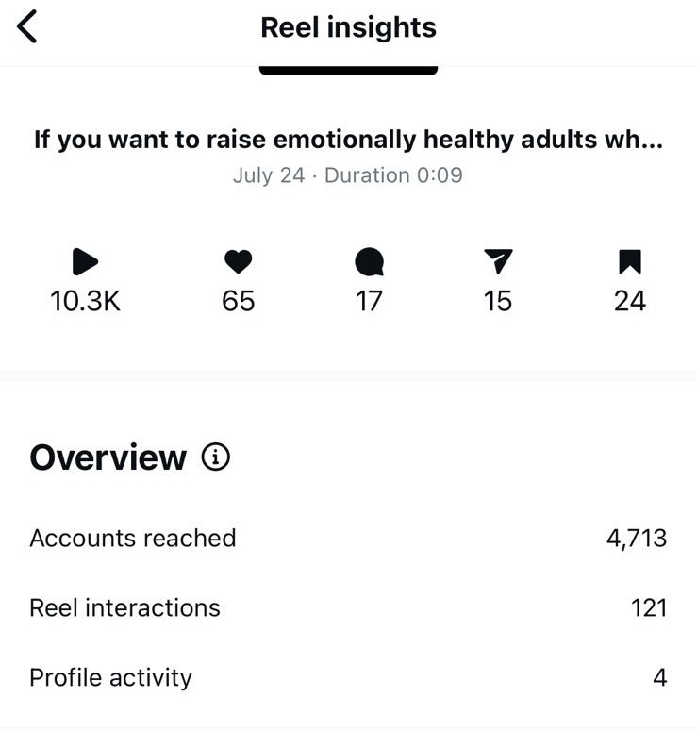697x731 pixels.
Task: Tap the likes heart icon
Action: point(239,261)
